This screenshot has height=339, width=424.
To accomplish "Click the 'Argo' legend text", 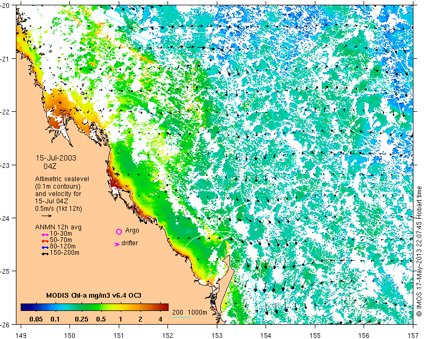I will 132,230.
